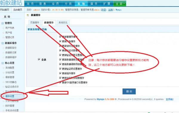The width and height of the screenshot is (179, 113).
Task: Open 用户组 in sidebar
Action: [9, 33]
